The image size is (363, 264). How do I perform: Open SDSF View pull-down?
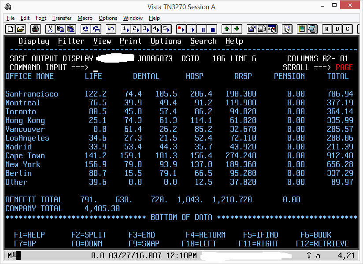tap(102, 41)
